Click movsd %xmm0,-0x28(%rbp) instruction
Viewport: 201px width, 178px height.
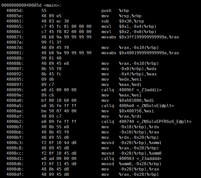click(131, 164)
